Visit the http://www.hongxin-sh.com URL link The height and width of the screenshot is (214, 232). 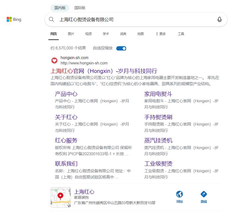84,63
